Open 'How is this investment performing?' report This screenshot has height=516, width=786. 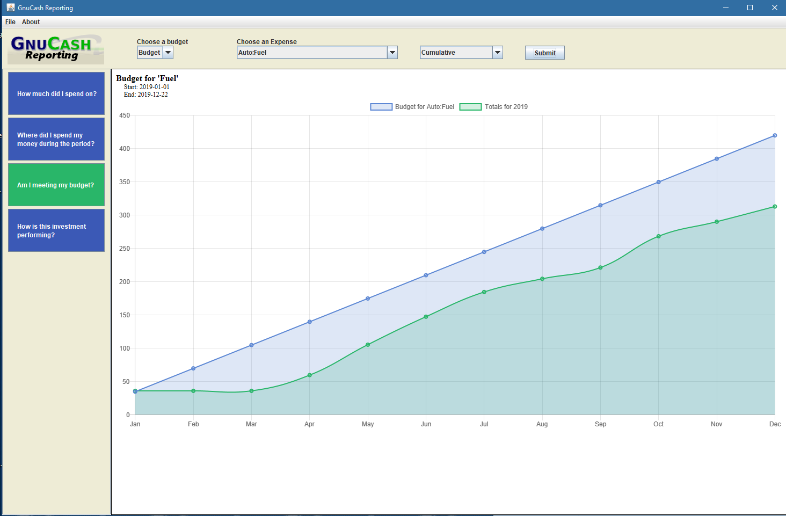point(56,230)
